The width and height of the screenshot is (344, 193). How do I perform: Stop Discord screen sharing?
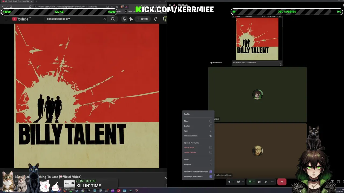pos(250,182)
